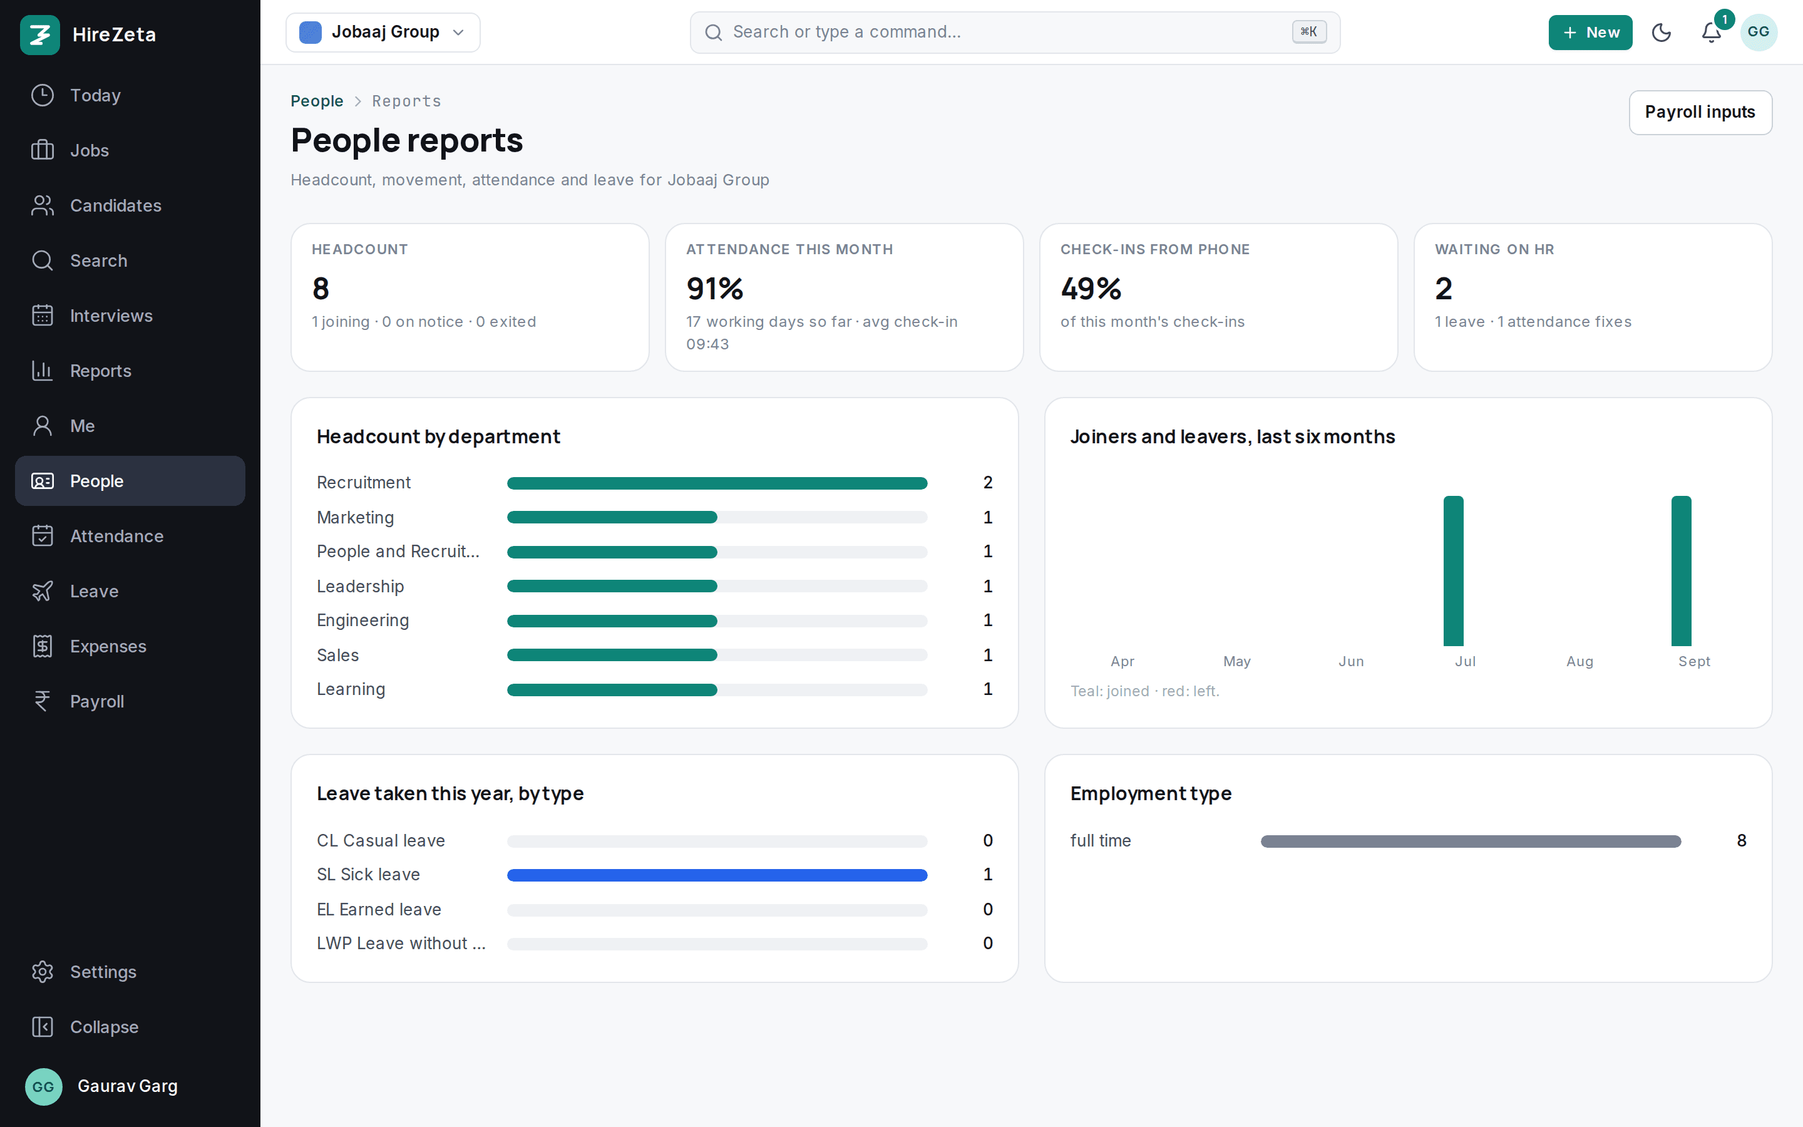Viewport: 1803px width, 1127px height.
Task: Open notifications via the bell icon
Action: pos(1712,33)
